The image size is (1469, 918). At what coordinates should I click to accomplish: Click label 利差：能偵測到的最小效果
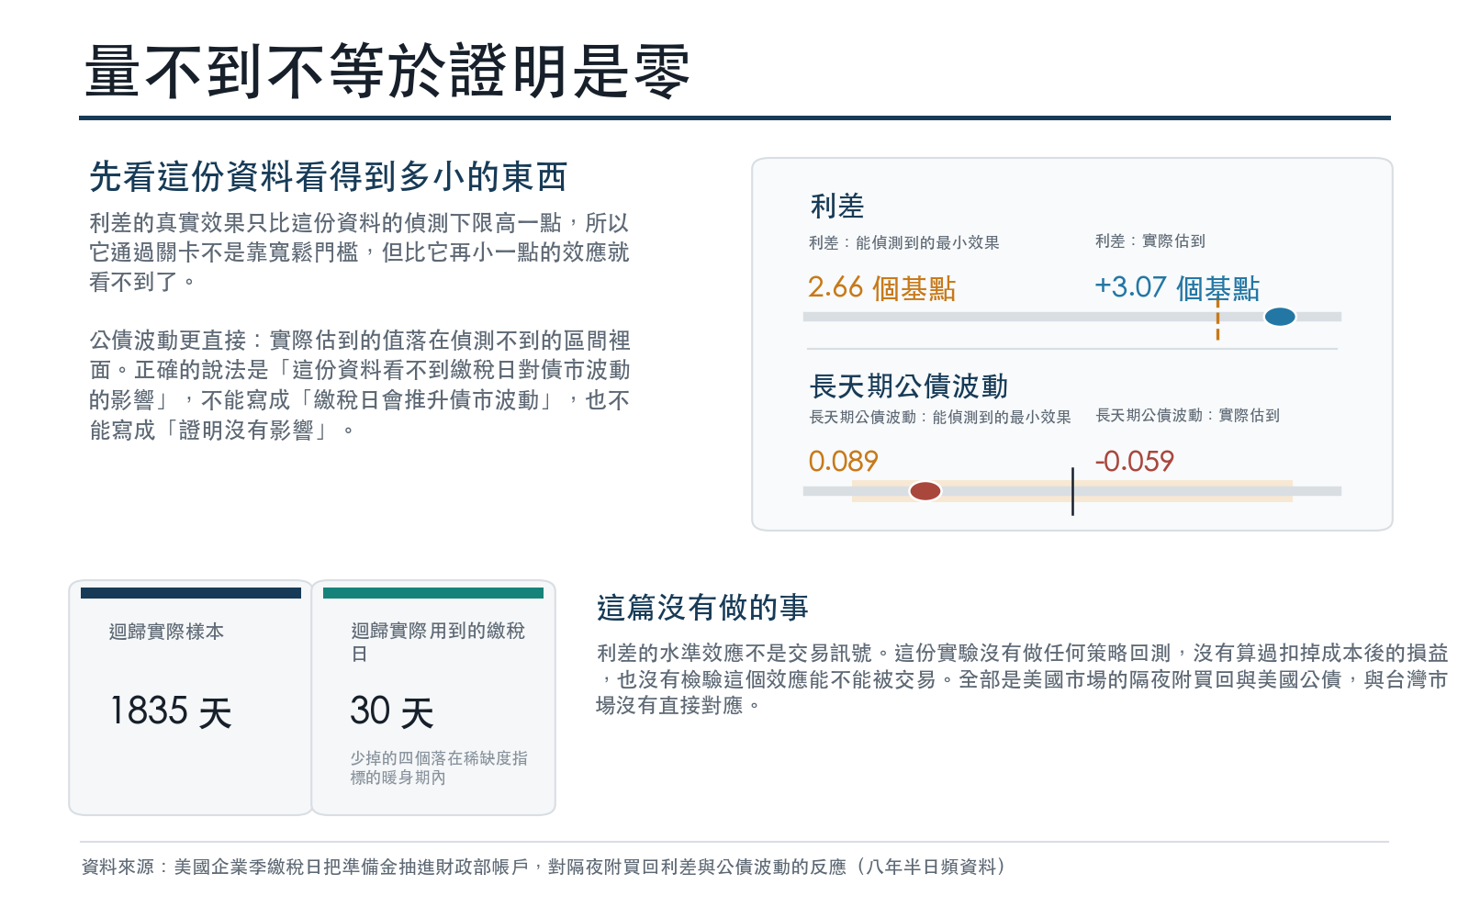click(x=903, y=242)
